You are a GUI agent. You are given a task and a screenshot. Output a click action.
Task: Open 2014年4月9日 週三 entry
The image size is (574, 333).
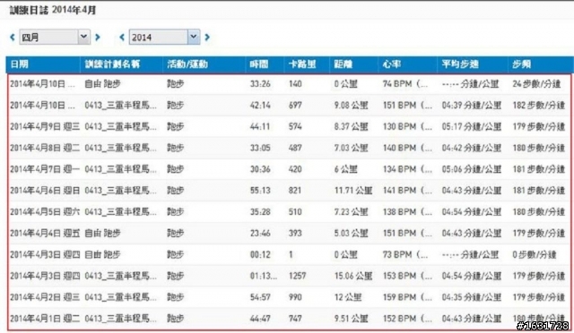pos(45,126)
